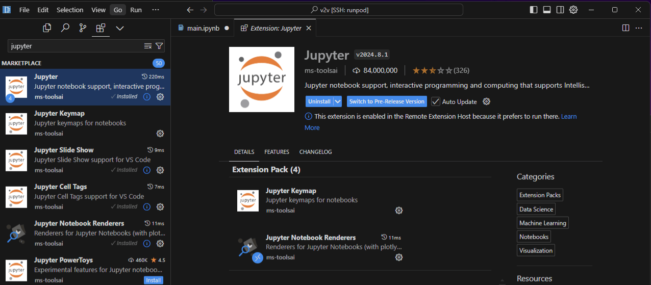Screen dimensions: 651x285
Task: Open the Run menu
Action: coord(136,10)
